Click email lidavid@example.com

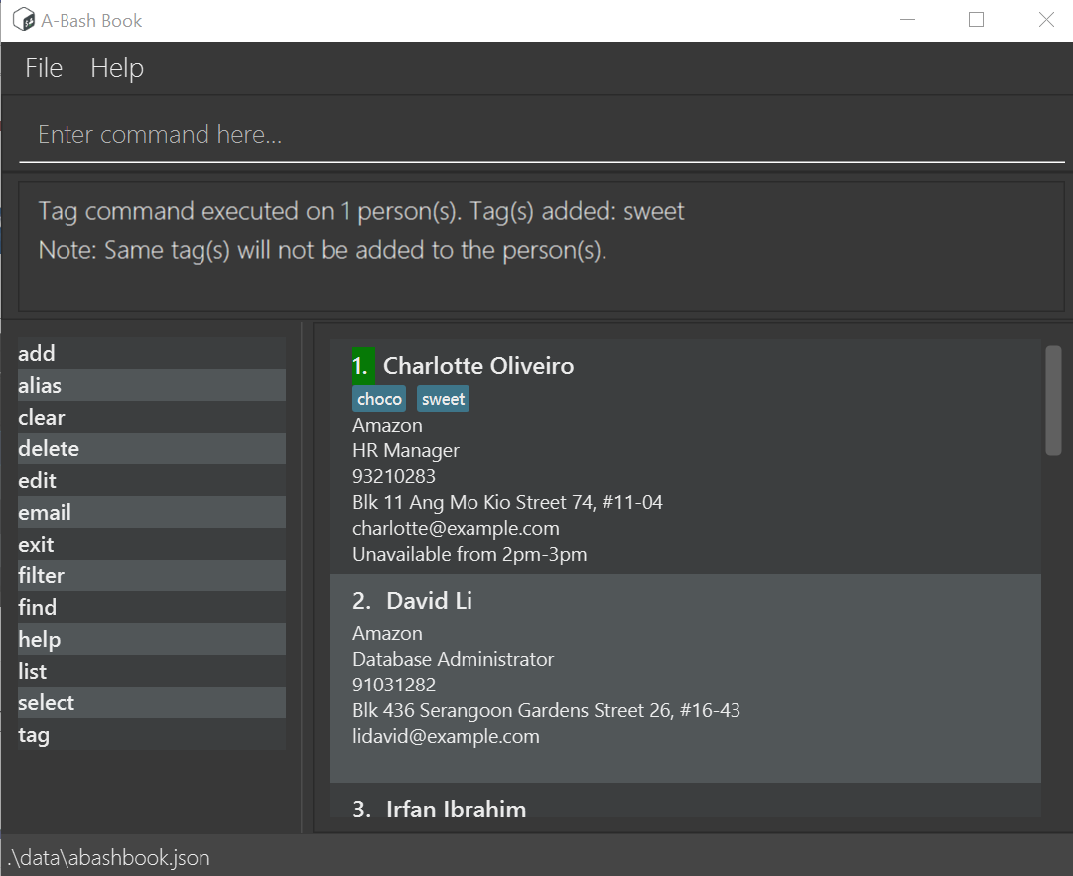446,736
